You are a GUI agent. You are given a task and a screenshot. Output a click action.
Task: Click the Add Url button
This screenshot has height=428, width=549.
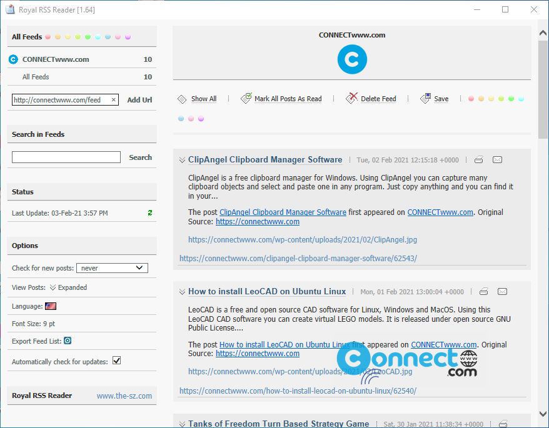coord(139,100)
